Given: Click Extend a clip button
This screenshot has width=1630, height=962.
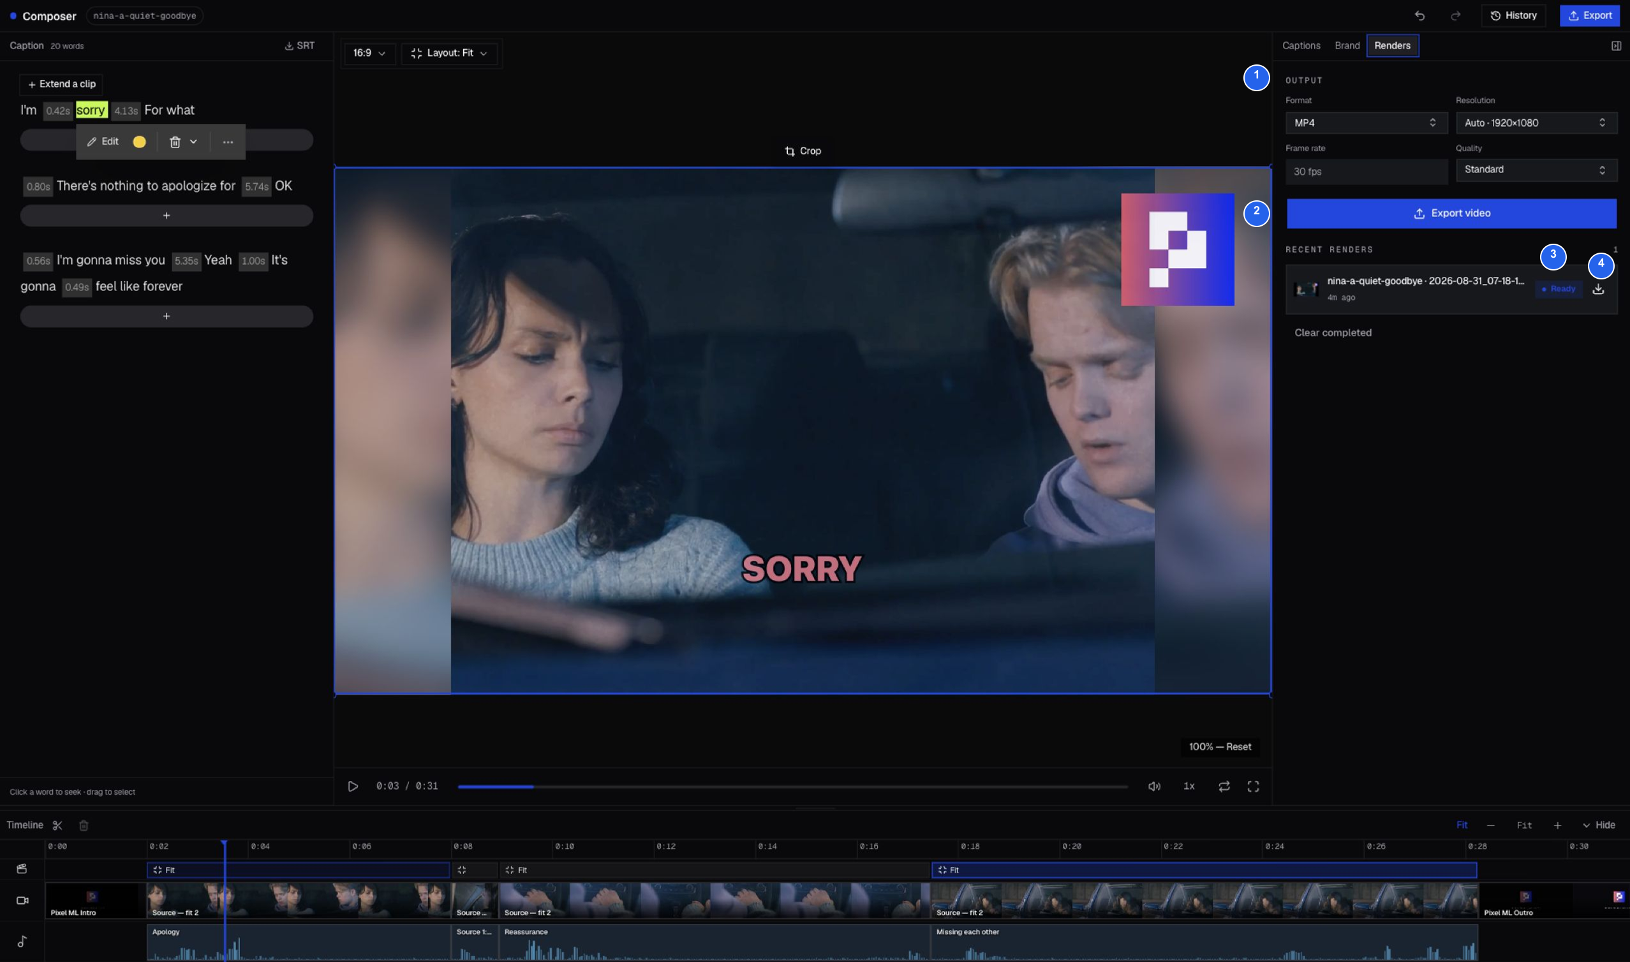Looking at the screenshot, I should (62, 84).
